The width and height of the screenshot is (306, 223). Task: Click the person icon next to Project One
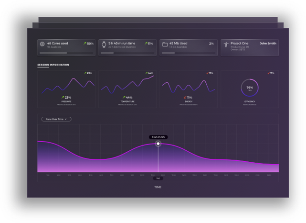(225, 44)
